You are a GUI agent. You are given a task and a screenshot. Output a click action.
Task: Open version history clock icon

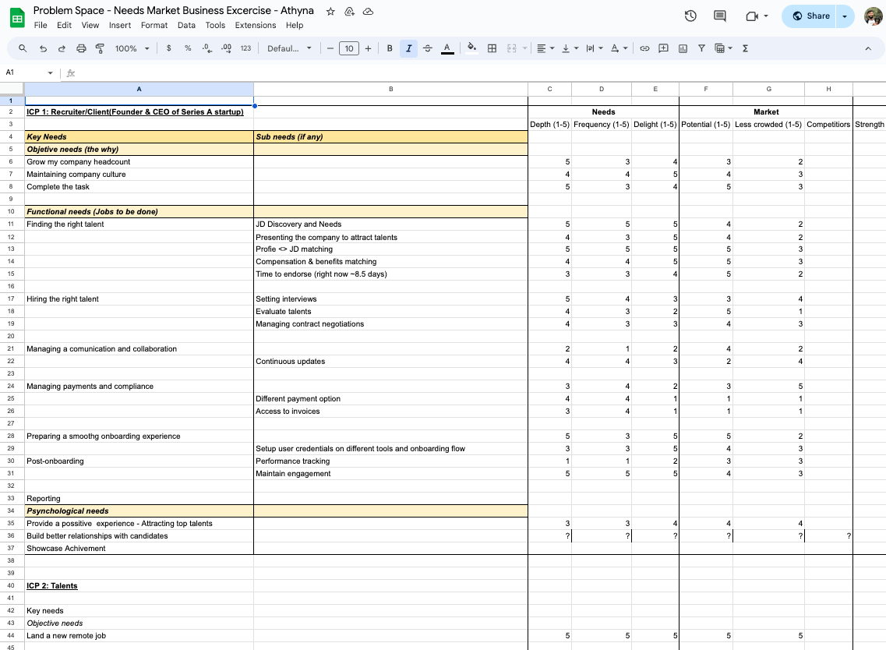click(690, 16)
